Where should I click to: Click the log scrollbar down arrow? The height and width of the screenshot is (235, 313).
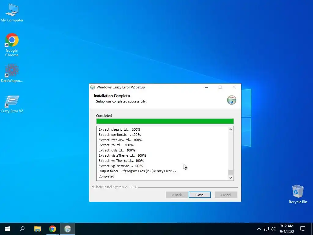230,178
